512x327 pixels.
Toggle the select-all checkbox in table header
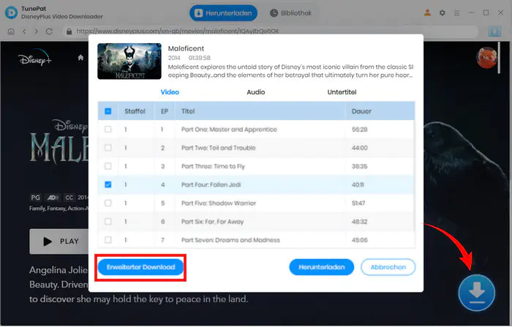coord(108,111)
